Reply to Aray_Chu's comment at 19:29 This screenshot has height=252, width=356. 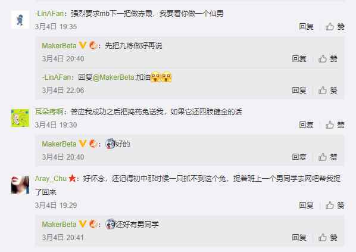point(306,205)
